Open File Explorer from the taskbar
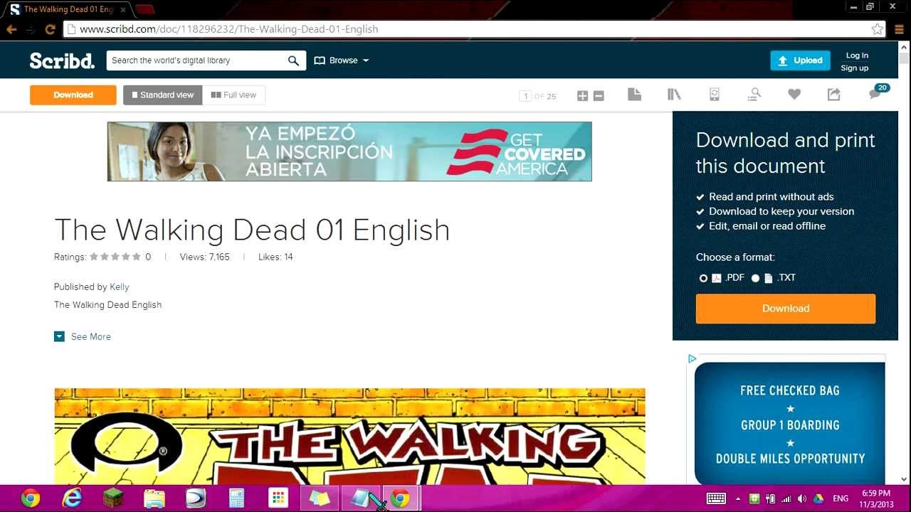 click(x=154, y=498)
